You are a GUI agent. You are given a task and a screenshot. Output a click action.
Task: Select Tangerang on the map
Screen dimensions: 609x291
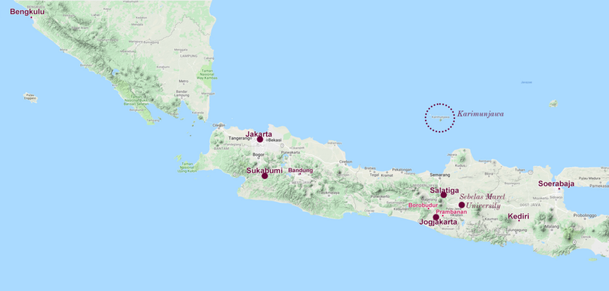[x=238, y=138]
